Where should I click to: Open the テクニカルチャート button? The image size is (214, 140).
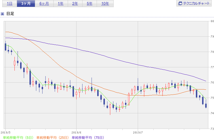194,3
